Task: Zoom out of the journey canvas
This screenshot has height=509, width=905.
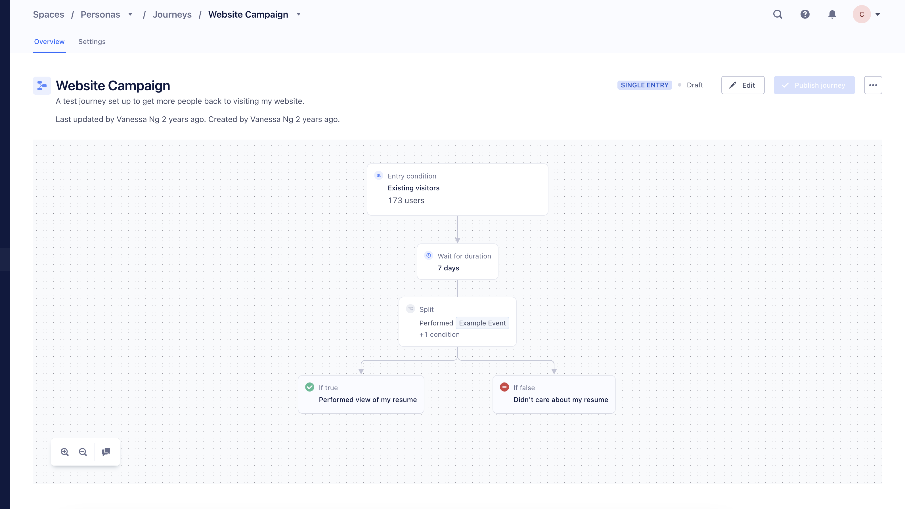Action: (x=83, y=452)
